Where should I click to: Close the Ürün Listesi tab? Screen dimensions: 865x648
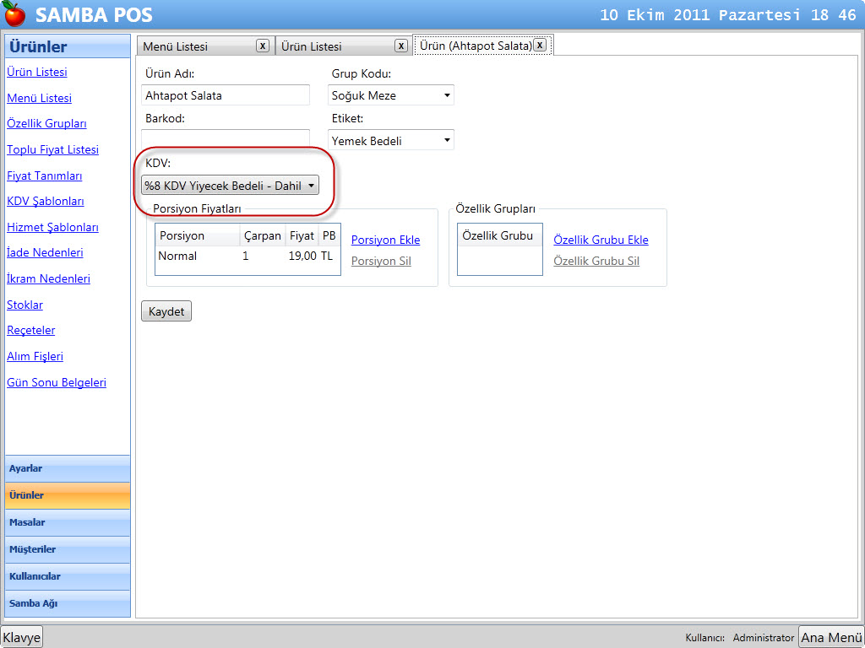point(401,46)
